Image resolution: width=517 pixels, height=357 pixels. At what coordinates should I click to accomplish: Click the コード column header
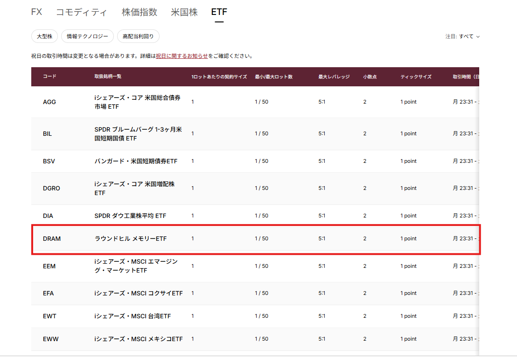(x=49, y=77)
